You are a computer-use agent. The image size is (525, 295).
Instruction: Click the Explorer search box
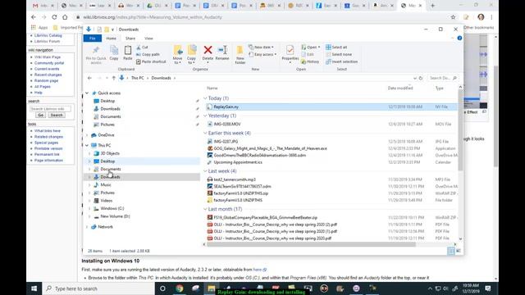point(443,78)
